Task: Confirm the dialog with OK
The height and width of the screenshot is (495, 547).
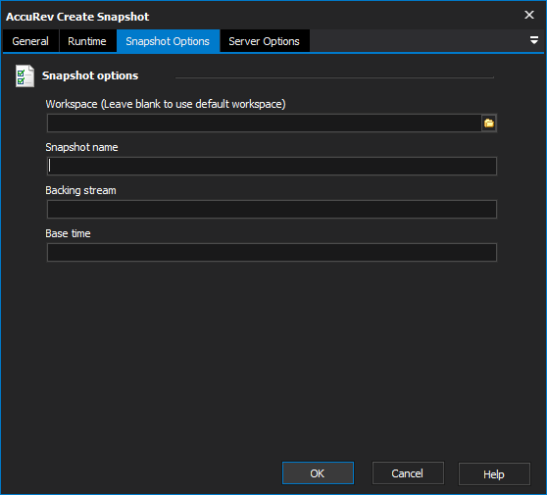Action: 318,473
